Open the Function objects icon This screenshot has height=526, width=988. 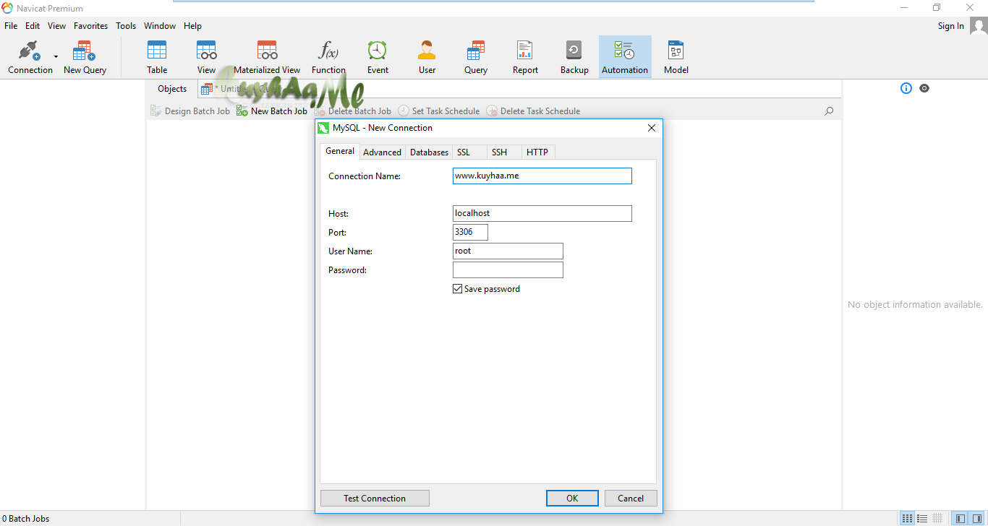coord(328,57)
